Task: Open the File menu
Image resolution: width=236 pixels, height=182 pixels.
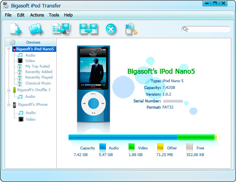Action: [8, 15]
